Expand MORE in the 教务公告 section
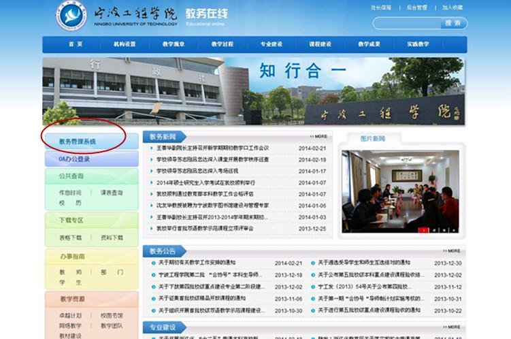Viewport: 511px width, 339px height. coord(451,251)
